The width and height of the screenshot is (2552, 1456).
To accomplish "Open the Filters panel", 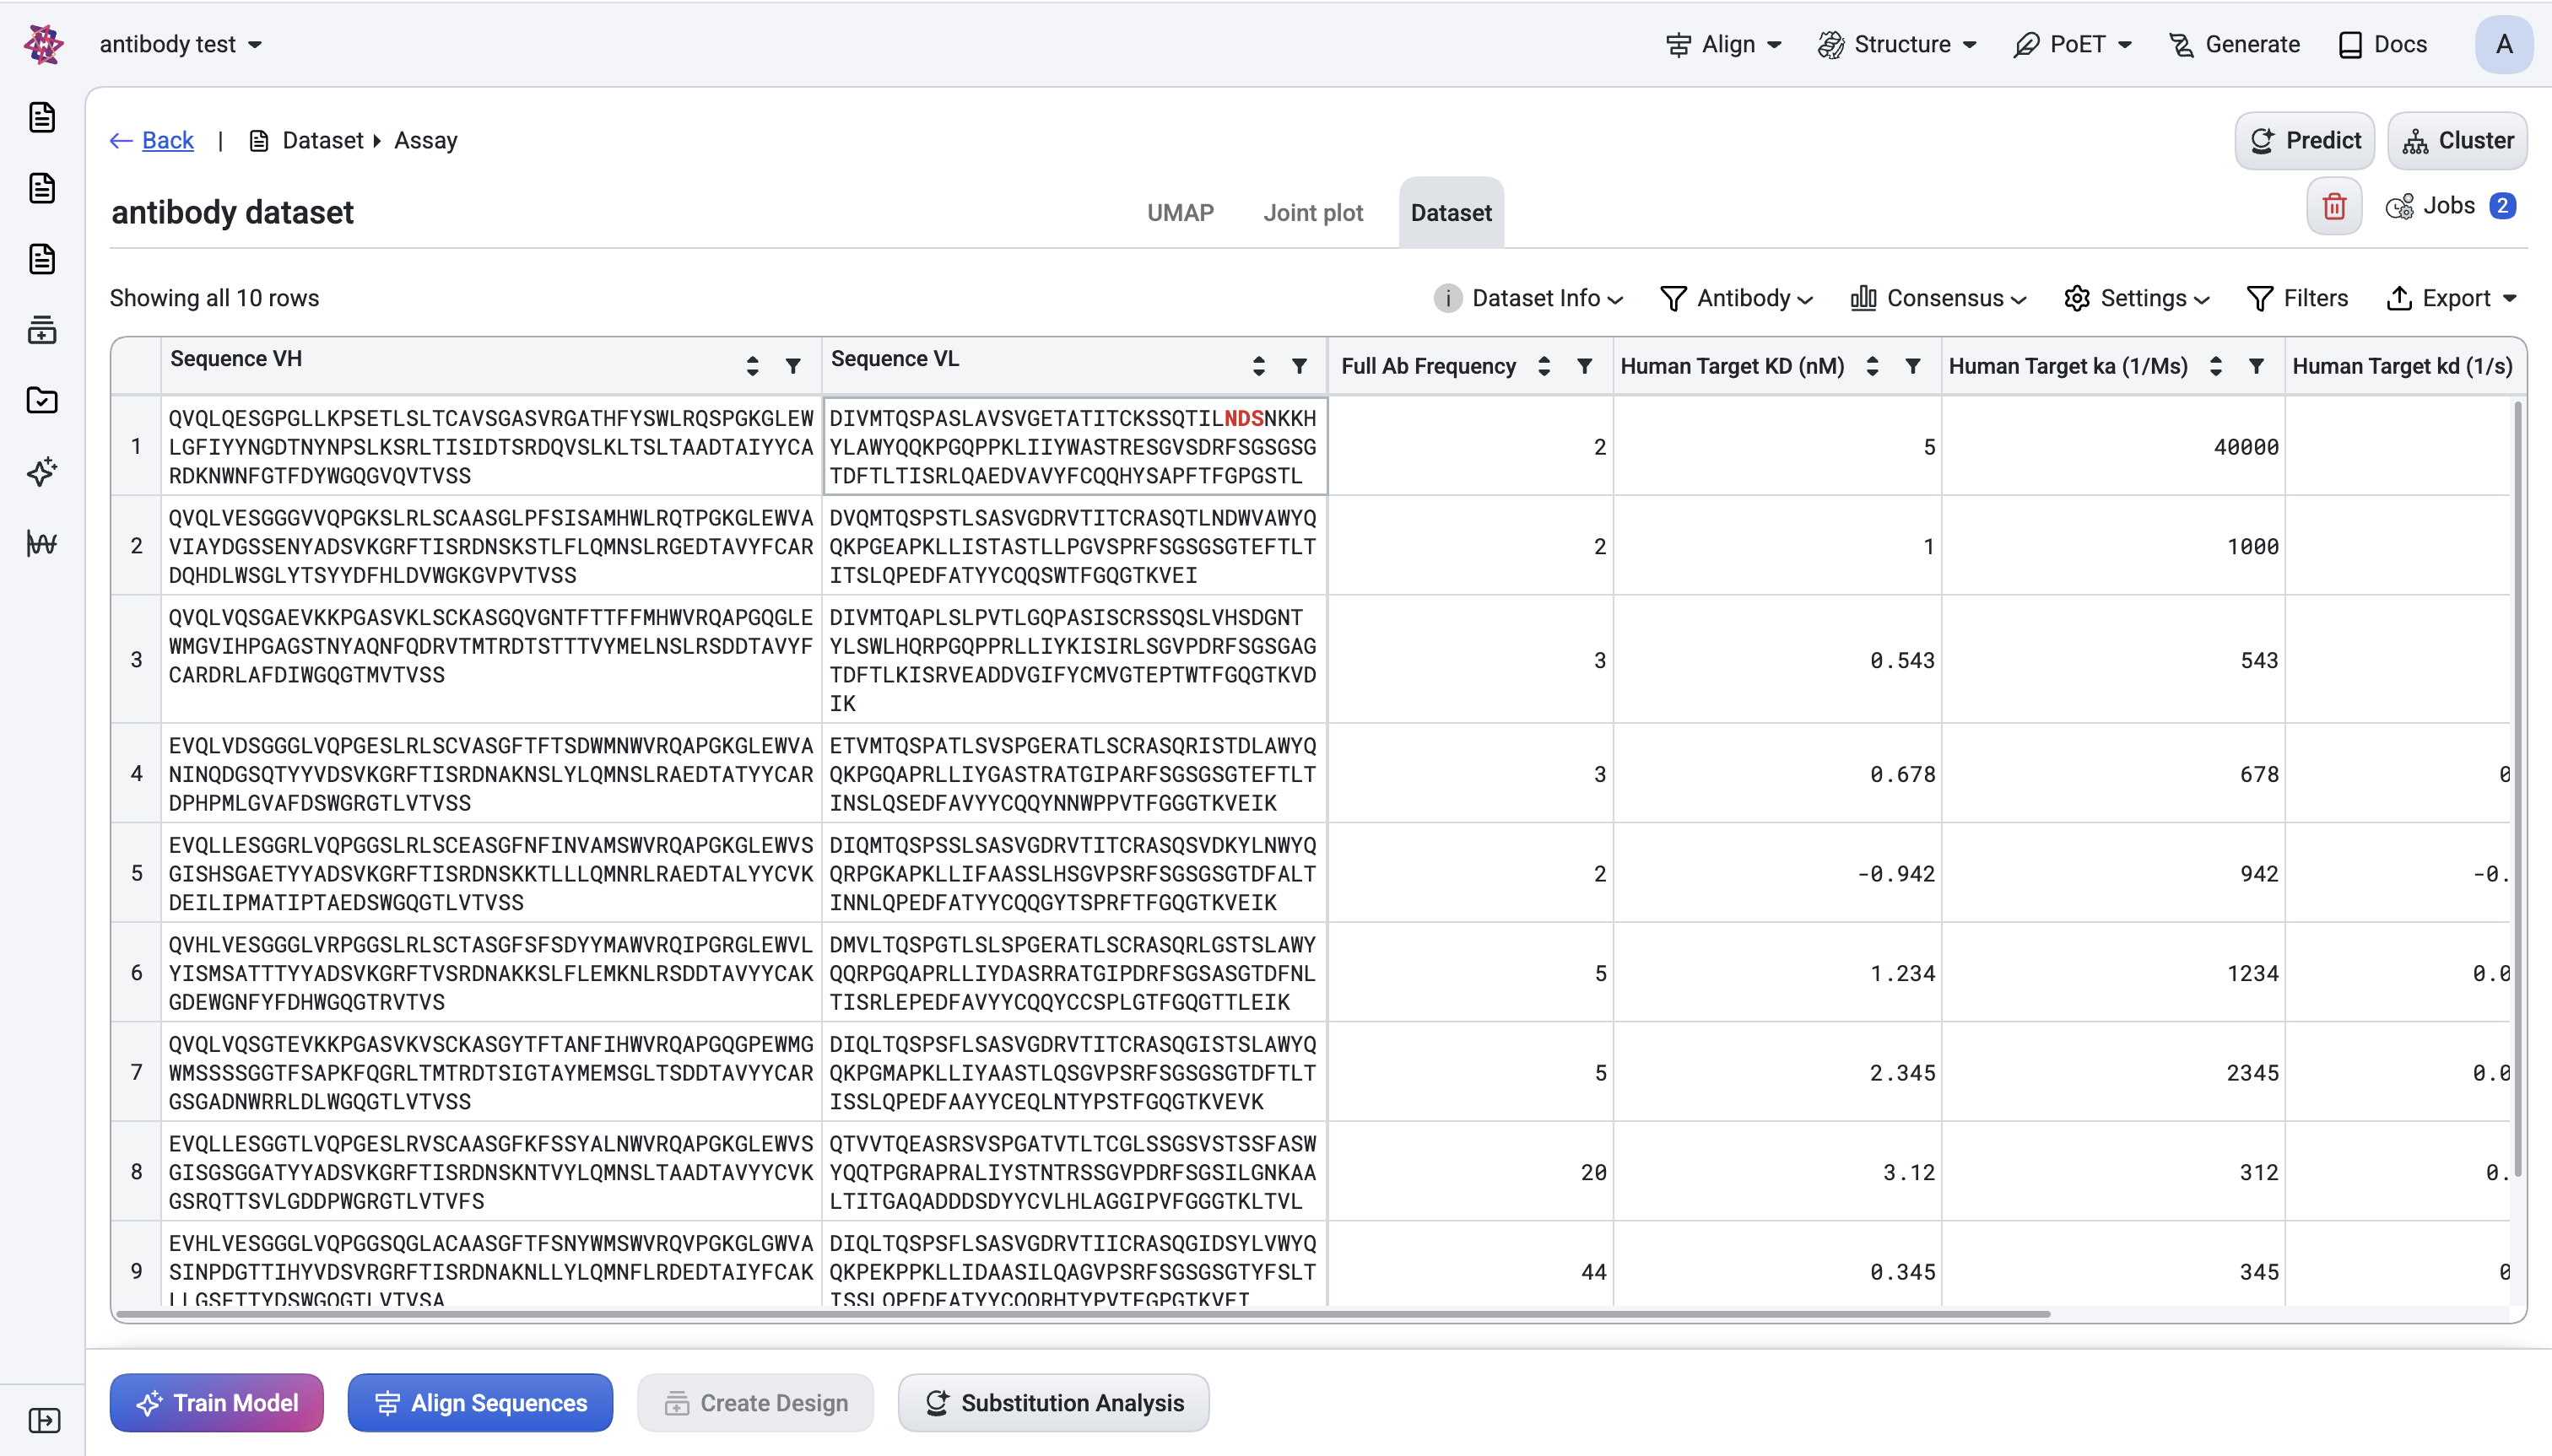I will click(2298, 298).
